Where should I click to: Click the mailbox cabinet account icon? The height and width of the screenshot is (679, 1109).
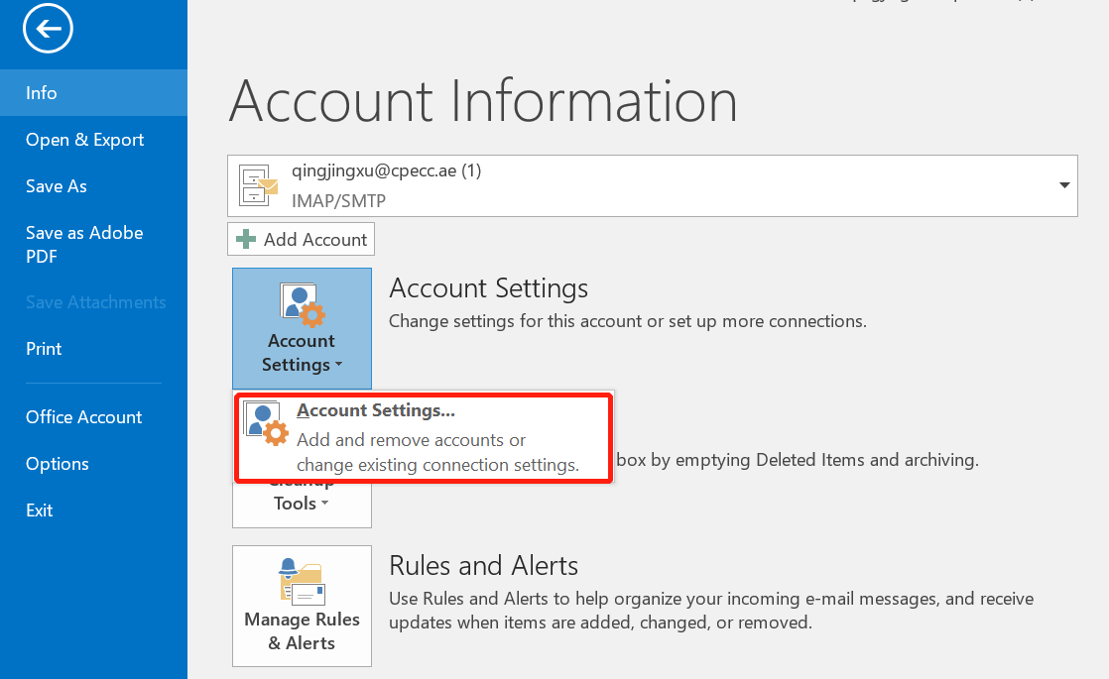point(258,185)
